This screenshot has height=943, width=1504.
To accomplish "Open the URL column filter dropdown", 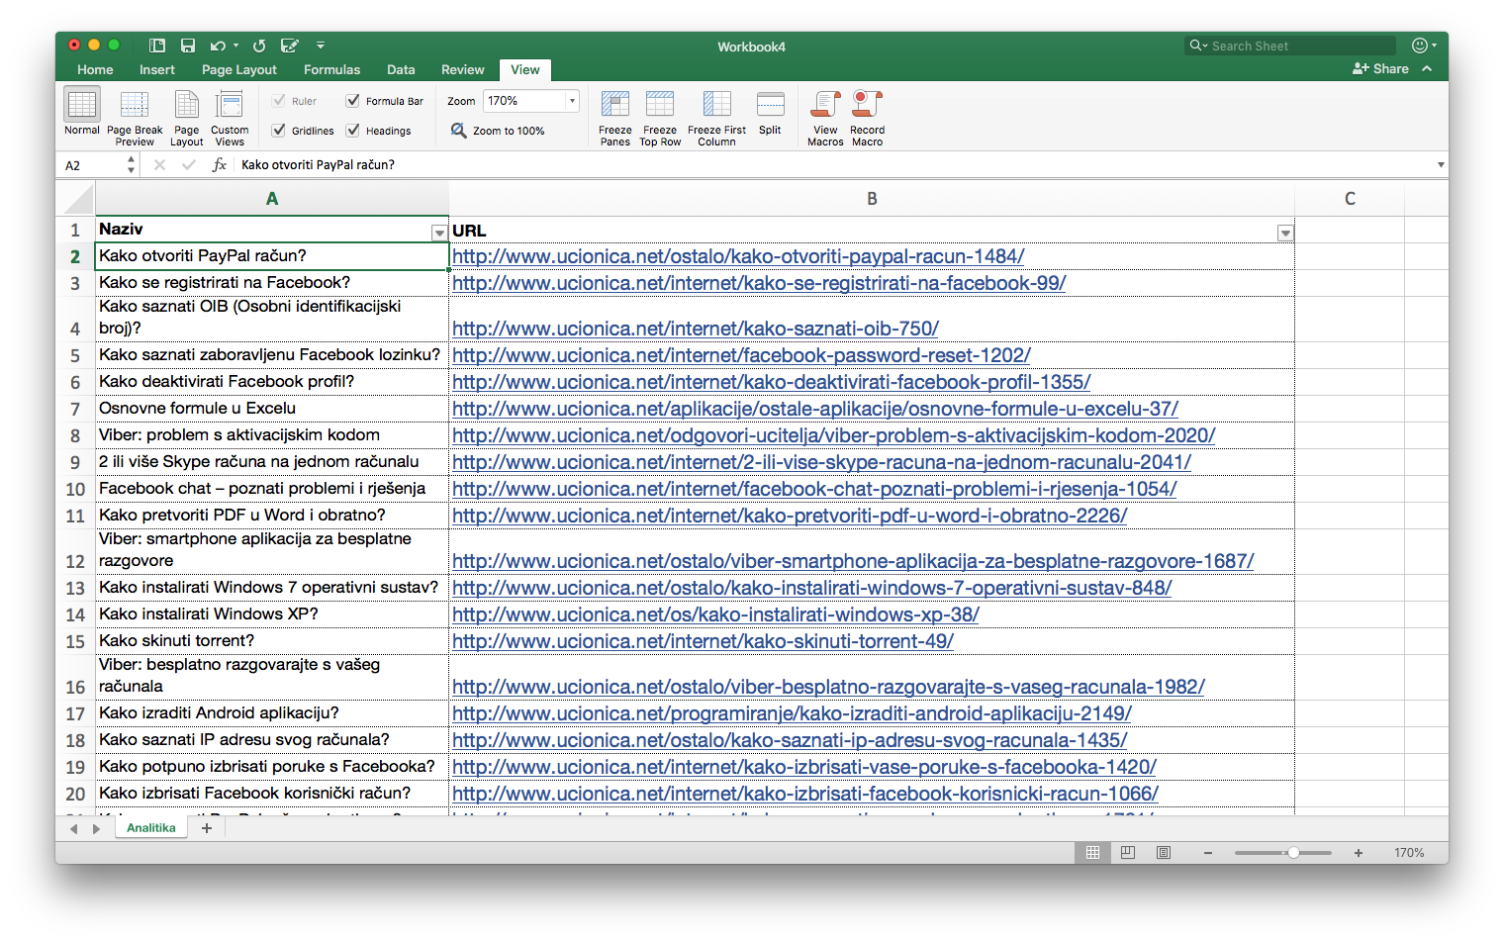I will pos(1284,233).
